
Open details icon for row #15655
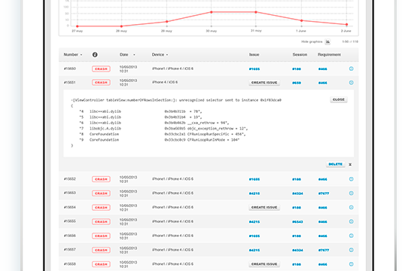[x=352, y=221]
